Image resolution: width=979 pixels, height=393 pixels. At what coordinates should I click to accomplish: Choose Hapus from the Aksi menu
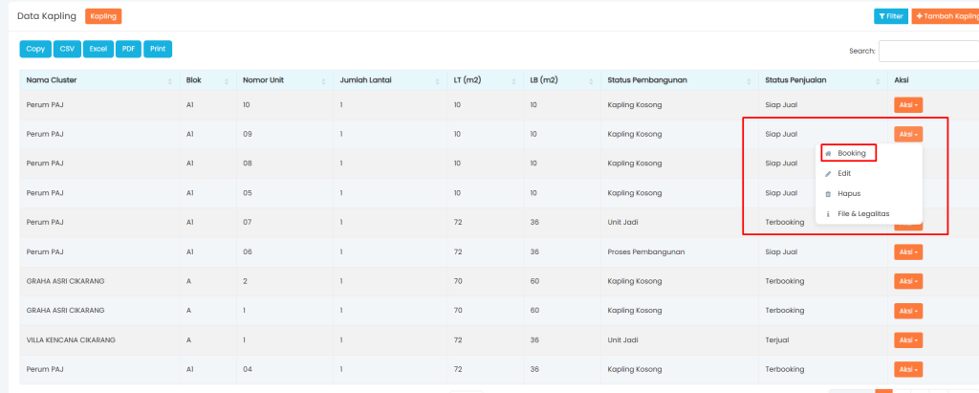(849, 193)
